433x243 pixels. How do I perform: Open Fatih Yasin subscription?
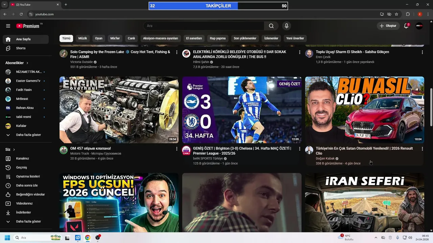26,90
